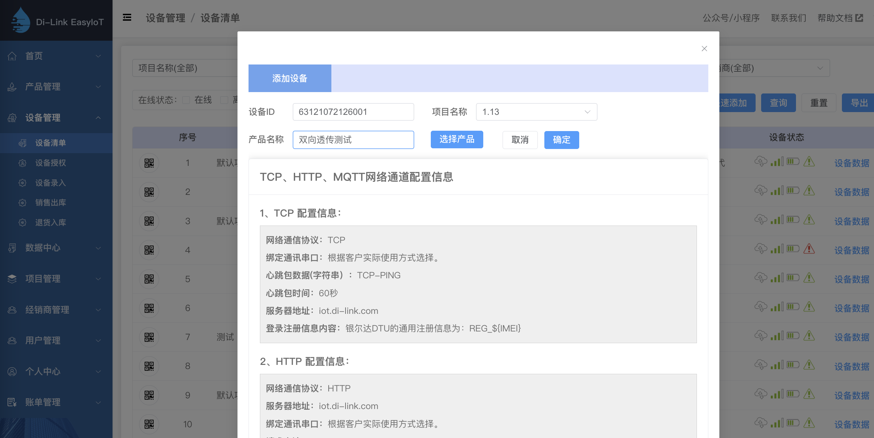
Task: Open QR code for row 2
Action: tap(149, 192)
